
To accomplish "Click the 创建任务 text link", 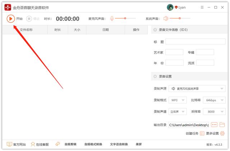I will [192, 133].
